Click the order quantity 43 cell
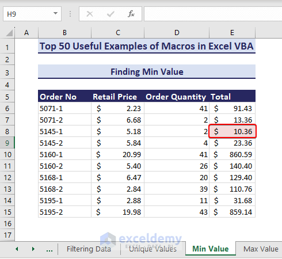282x259 pixels. [x=177, y=212]
